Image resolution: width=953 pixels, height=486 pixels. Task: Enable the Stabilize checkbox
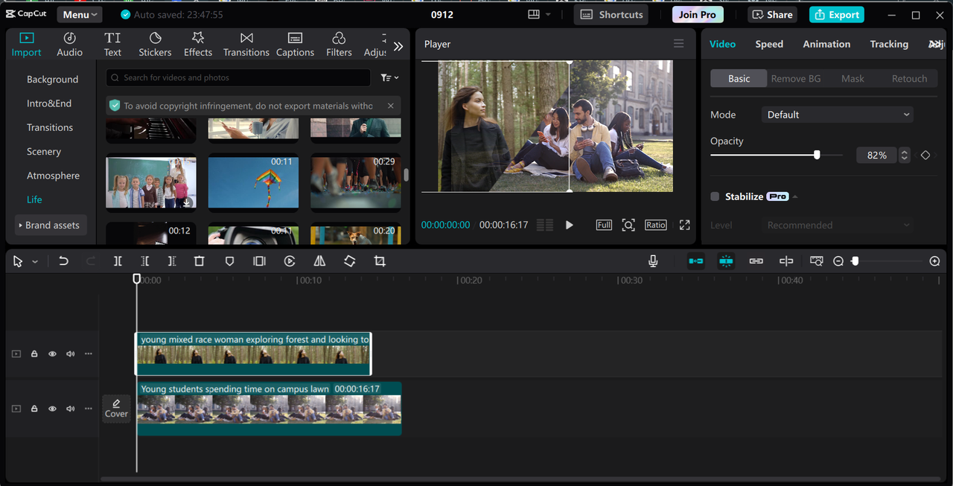pos(715,196)
